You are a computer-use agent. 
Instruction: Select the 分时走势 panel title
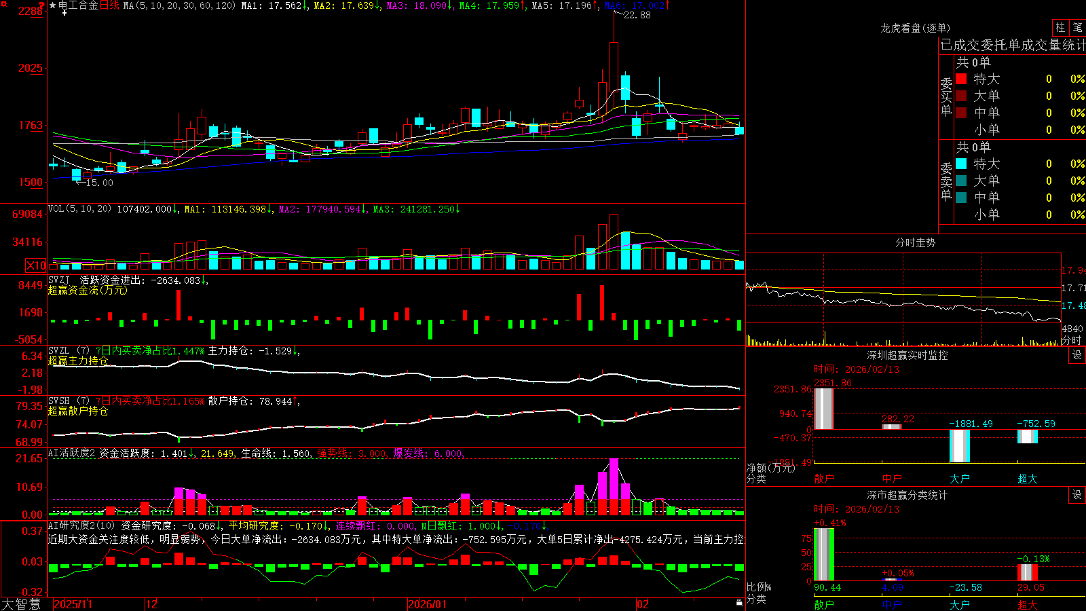(915, 242)
